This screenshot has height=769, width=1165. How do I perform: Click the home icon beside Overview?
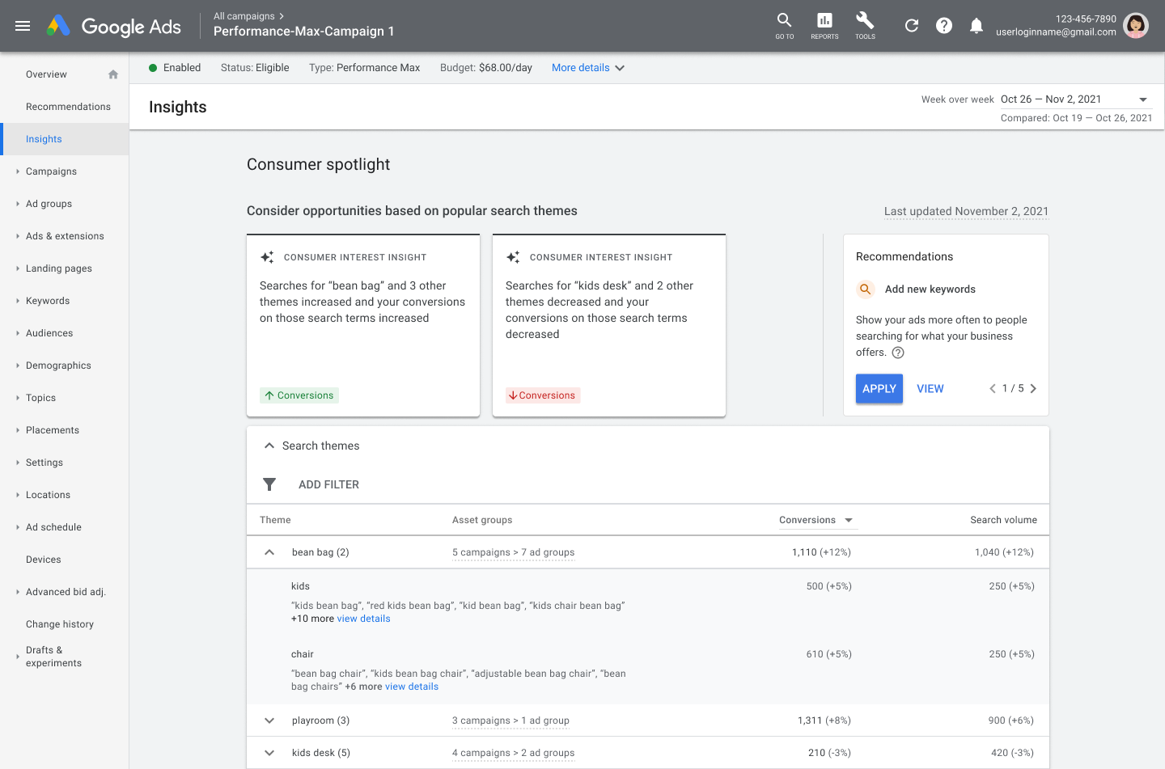point(112,74)
